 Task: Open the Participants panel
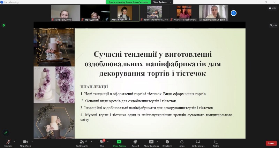[82, 143]
